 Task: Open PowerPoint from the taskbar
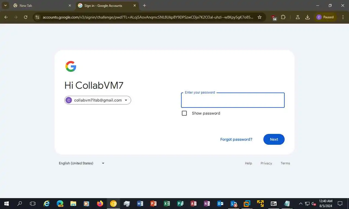coord(154,204)
